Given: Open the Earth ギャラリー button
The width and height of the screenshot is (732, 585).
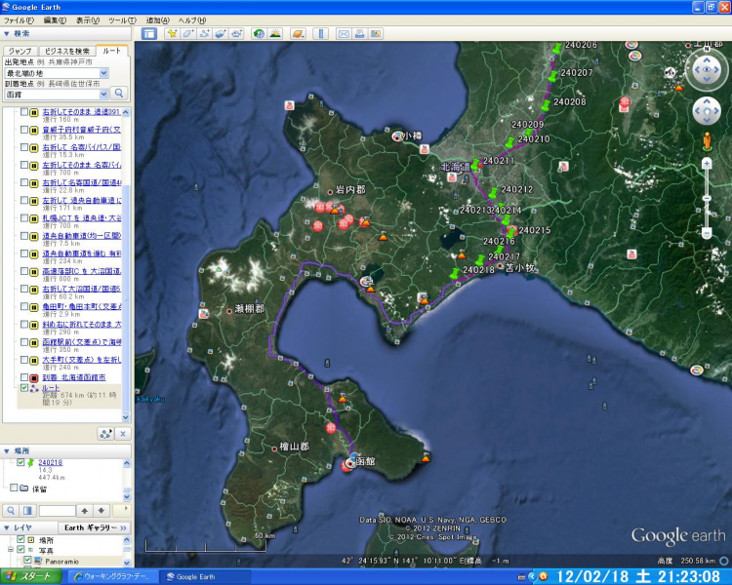Looking at the screenshot, I should (x=95, y=527).
